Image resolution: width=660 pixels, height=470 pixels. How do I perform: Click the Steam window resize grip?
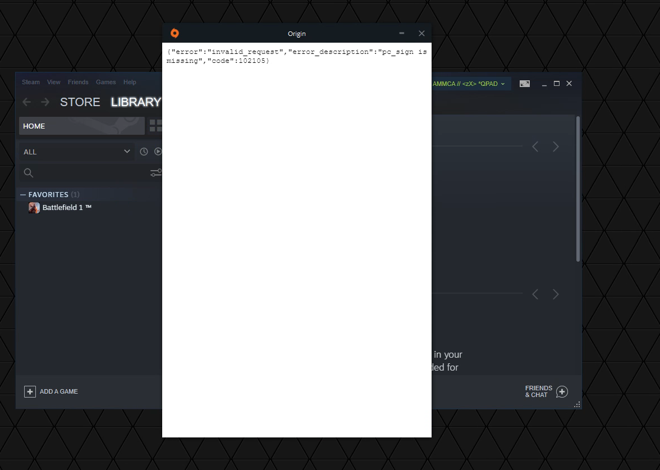point(577,404)
